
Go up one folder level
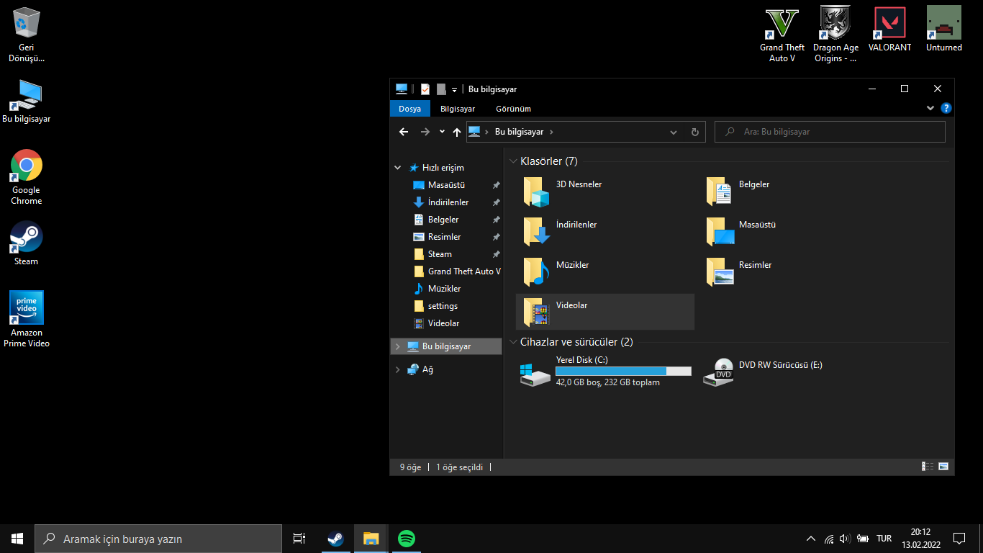[x=456, y=132]
